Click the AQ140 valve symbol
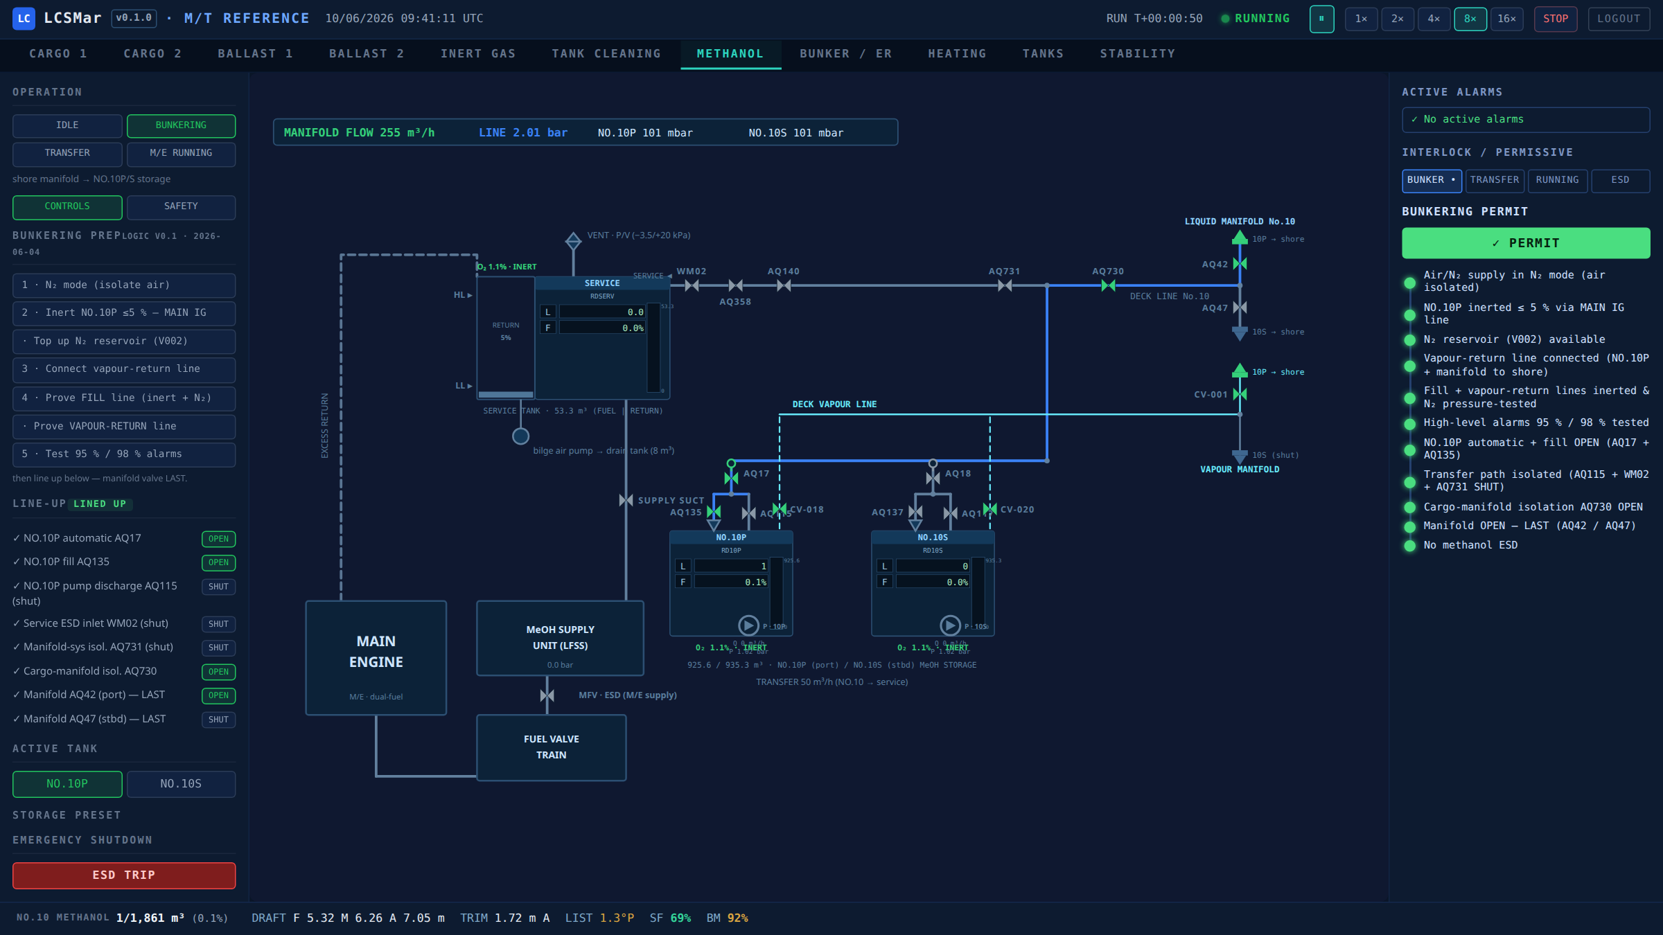 (x=784, y=285)
